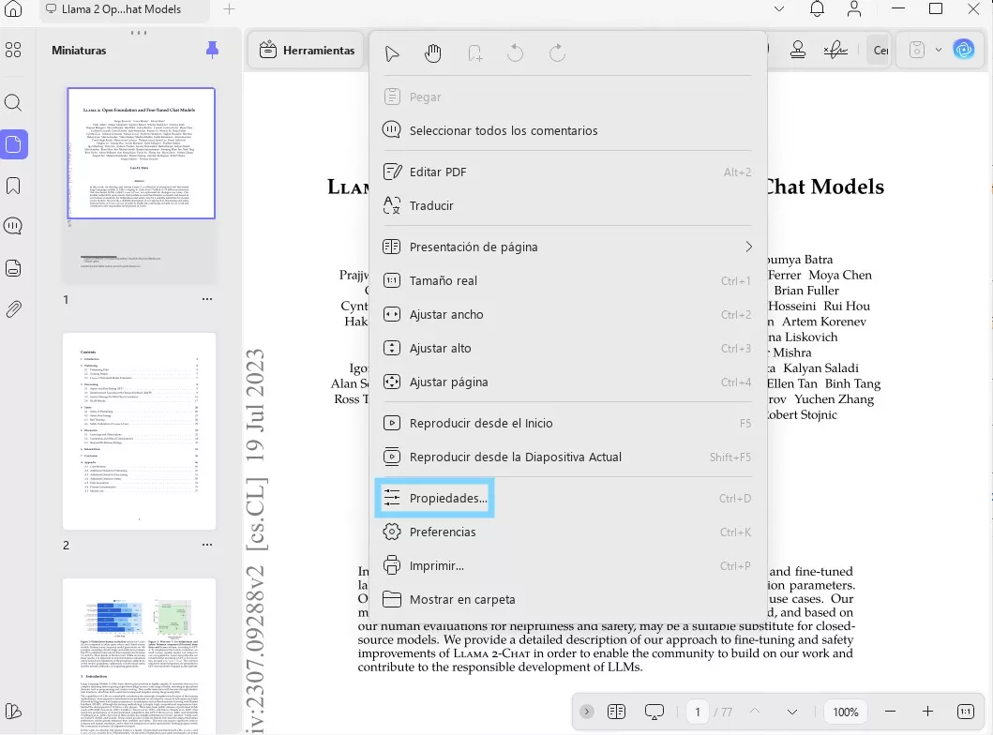Open options for thumbnail page 1
Viewport: 993px width, 735px height.
[207, 299]
